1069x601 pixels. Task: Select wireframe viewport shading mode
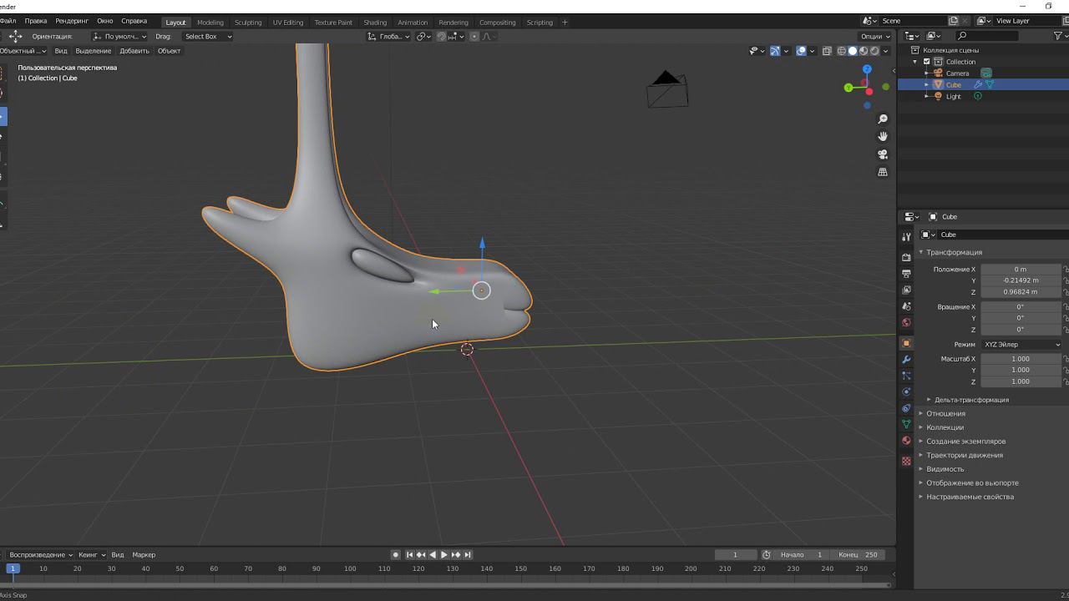click(x=841, y=51)
